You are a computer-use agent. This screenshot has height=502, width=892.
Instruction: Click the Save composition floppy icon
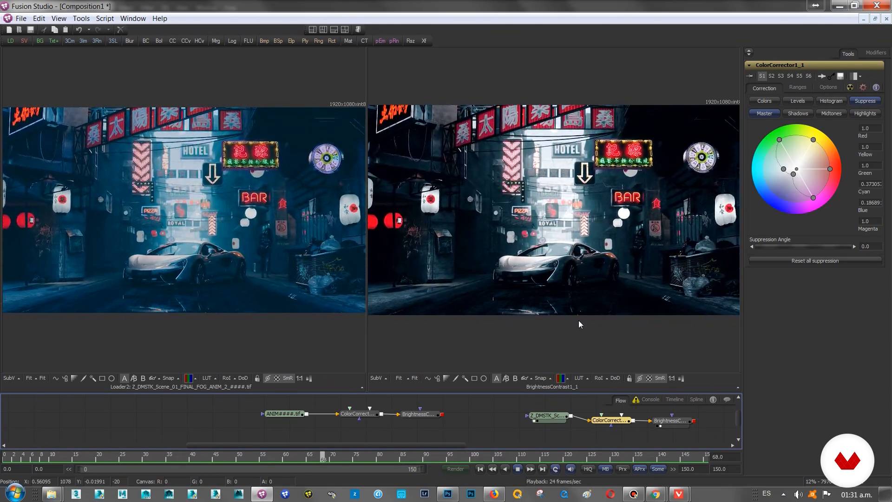pos(30,29)
